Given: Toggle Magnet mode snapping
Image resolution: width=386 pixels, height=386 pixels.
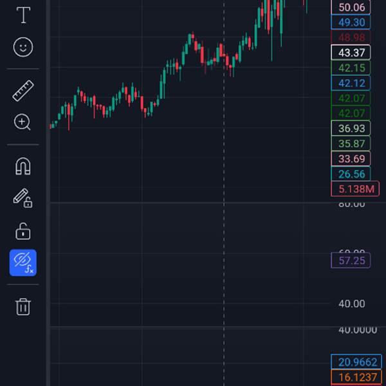Looking at the screenshot, I should (x=23, y=166).
